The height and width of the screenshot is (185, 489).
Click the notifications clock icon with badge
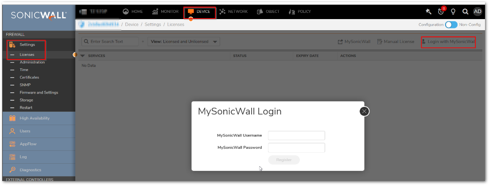(x=441, y=12)
